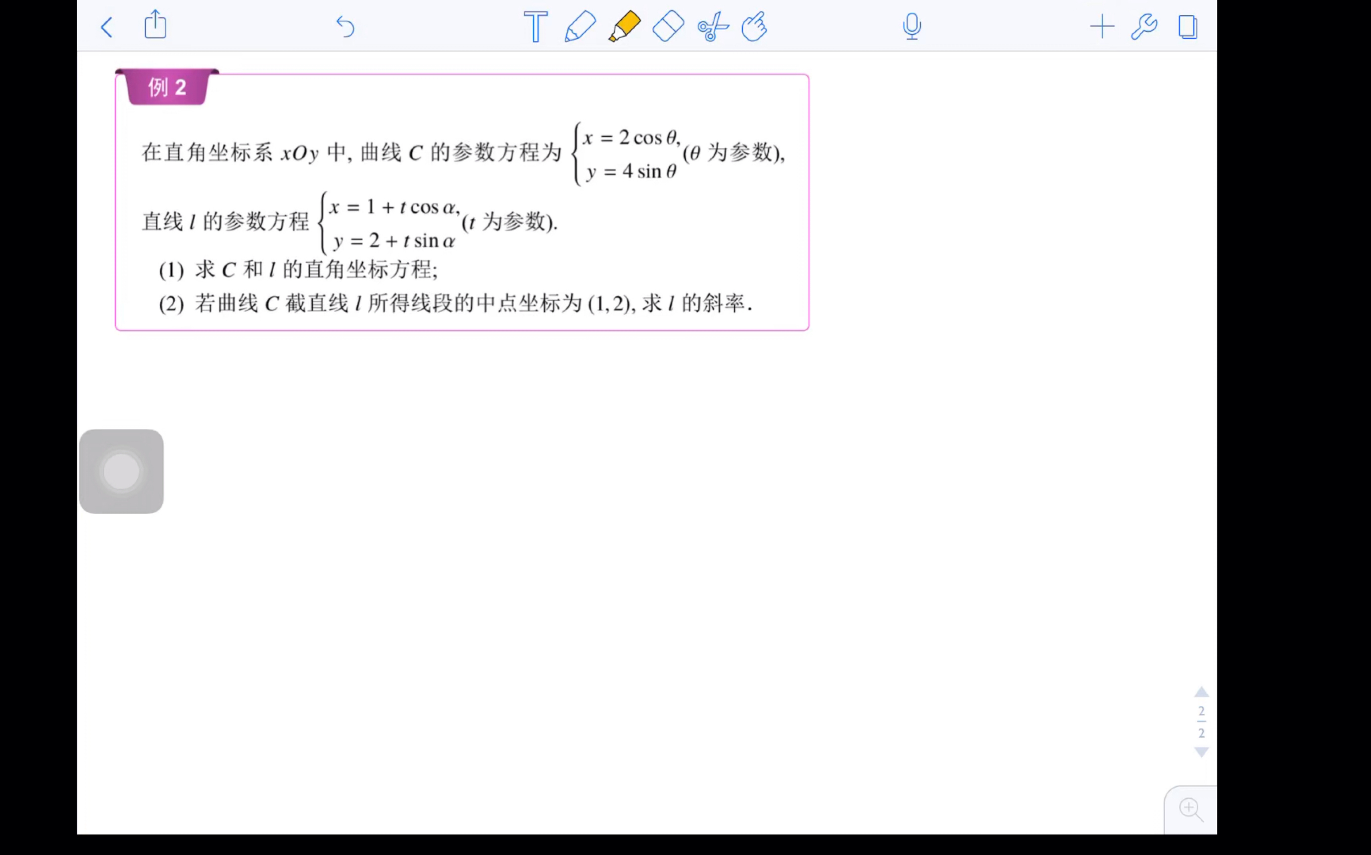Open the wrench utilities menu

(1144, 26)
